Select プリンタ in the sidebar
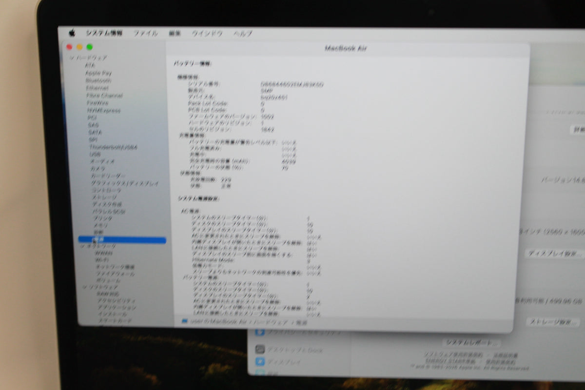Image resolution: width=585 pixels, height=390 pixels. [102, 219]
